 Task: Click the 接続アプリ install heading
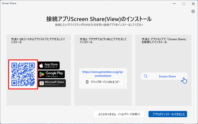(x=99, y=19)
